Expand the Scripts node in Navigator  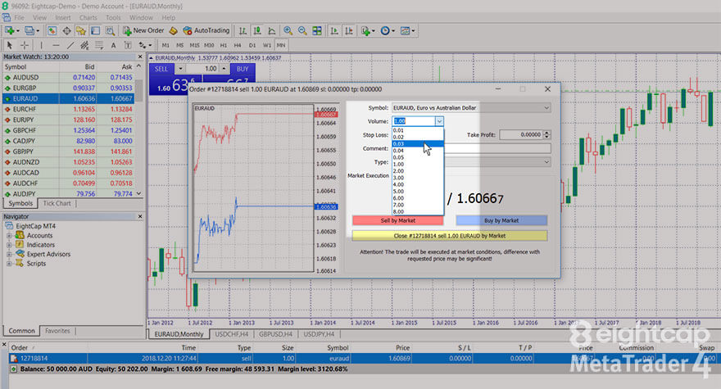click(9, 264)
